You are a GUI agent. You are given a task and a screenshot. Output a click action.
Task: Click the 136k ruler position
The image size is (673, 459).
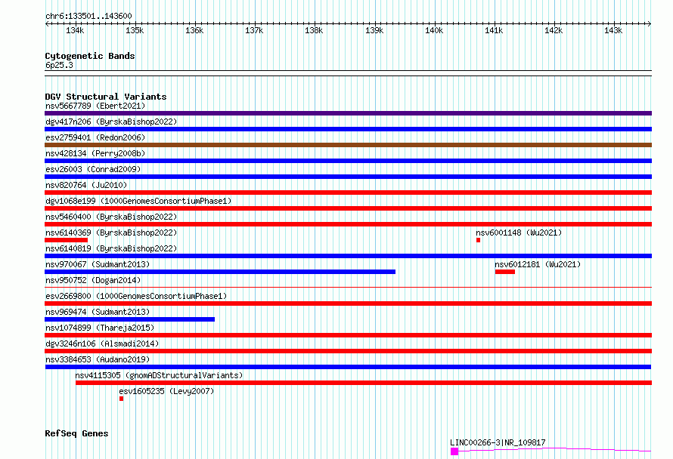click(x=194, y=30)
